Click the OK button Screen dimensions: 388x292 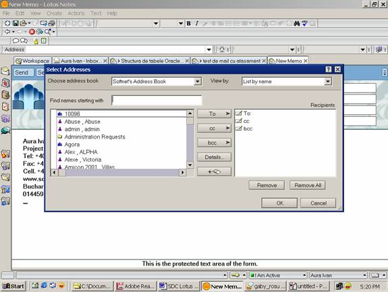tap(279, 203)
